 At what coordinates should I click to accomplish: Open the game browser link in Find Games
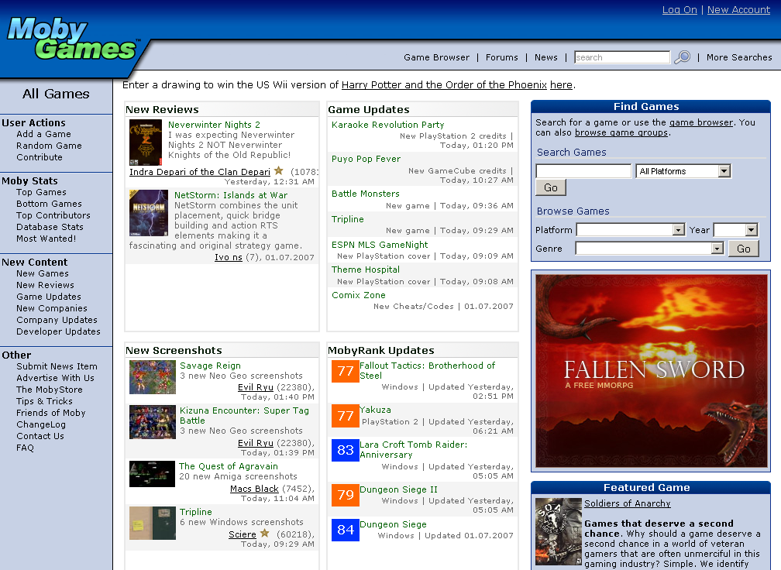(701, 122)
